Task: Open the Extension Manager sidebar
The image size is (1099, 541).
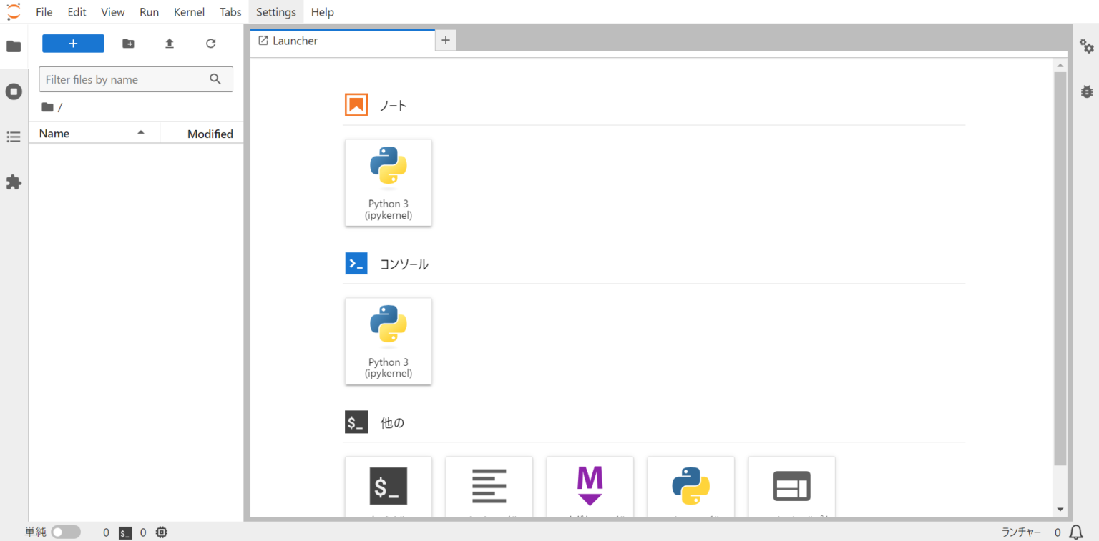Action: click(x=13, y=182)
